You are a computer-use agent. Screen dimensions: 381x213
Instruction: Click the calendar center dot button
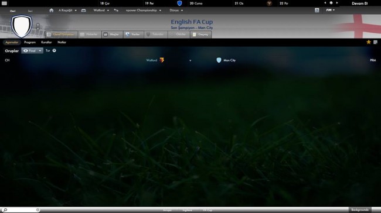[x=331, y=3]
